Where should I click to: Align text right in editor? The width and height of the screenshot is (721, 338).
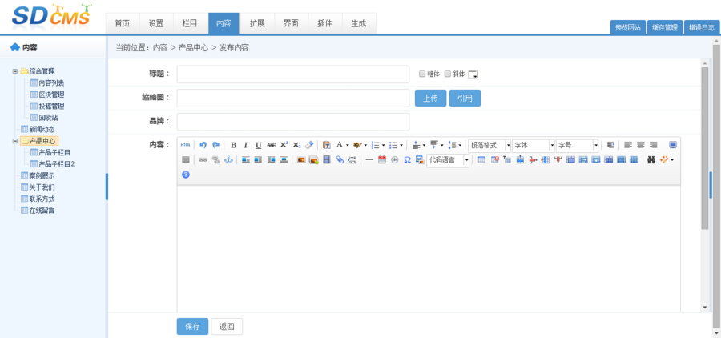point(654,145)
